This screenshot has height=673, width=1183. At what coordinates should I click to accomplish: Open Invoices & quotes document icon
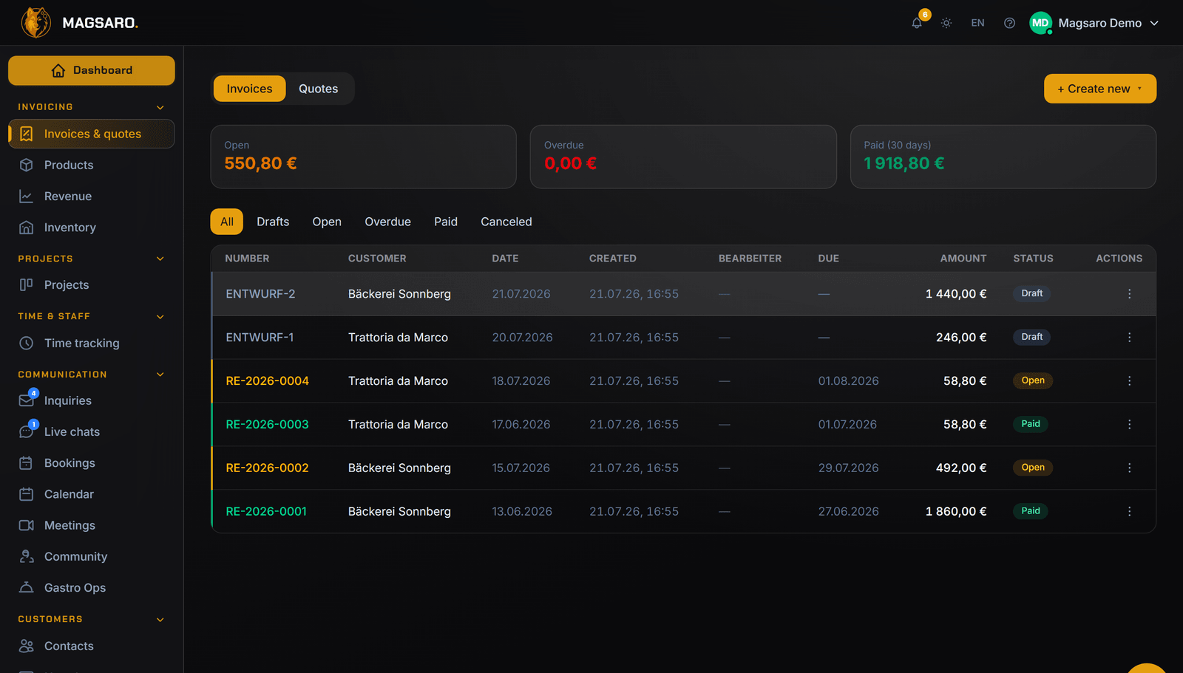[x=27, y=134]
